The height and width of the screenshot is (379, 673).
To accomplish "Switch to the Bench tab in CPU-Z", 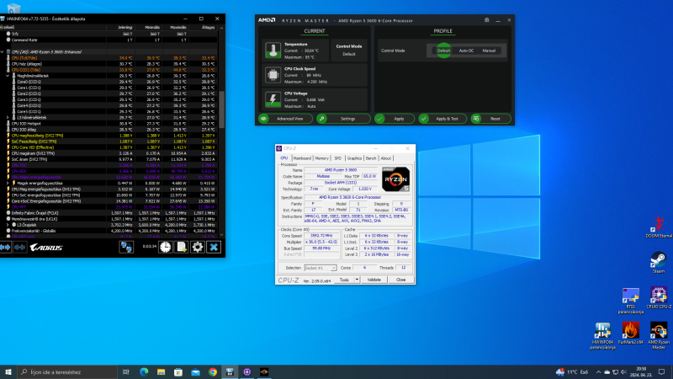I will (x=371, y=157).
